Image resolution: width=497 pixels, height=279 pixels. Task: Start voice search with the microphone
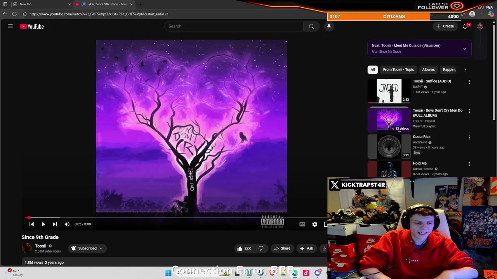point(329,26)
